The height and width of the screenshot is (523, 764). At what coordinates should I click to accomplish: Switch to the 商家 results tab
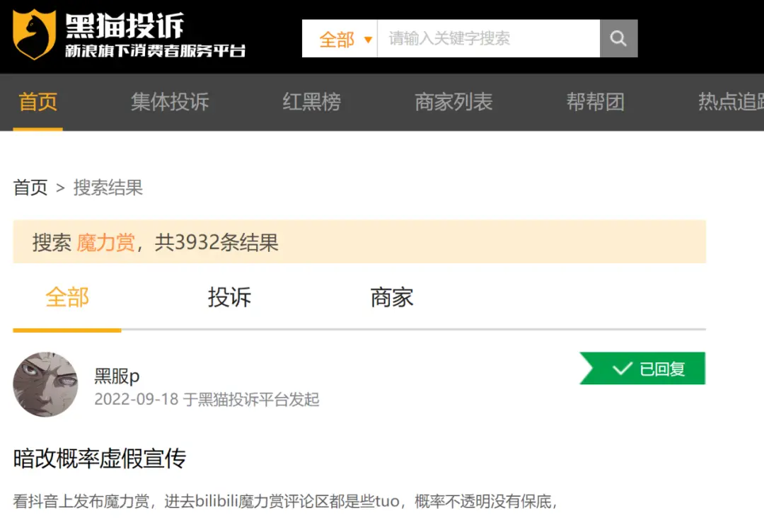click(392, 297)
